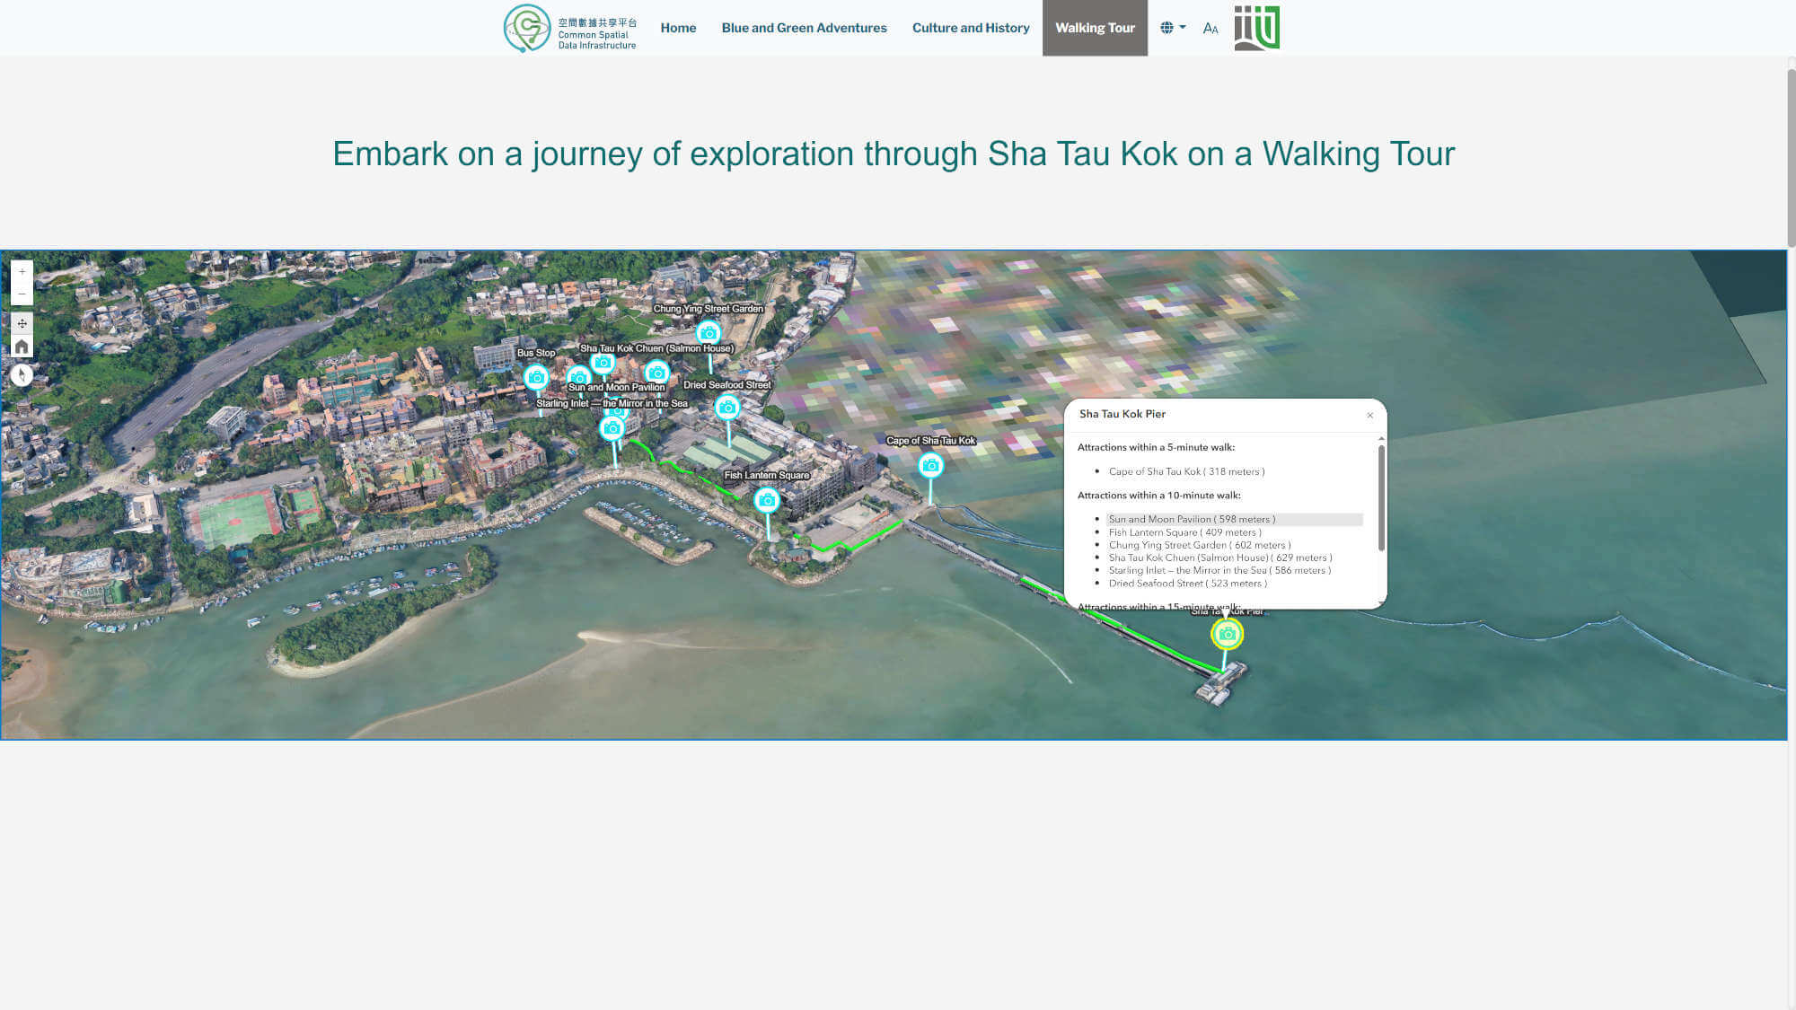This screenshot has width=1796, height=1010.
Task: Click Sun and Moon Pavilion list entry
Action: pyautogui.click(x=1191, y=519)
